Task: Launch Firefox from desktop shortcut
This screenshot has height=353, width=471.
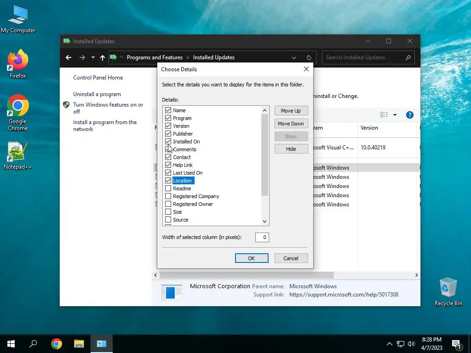Action: click(x=18, y=64)
